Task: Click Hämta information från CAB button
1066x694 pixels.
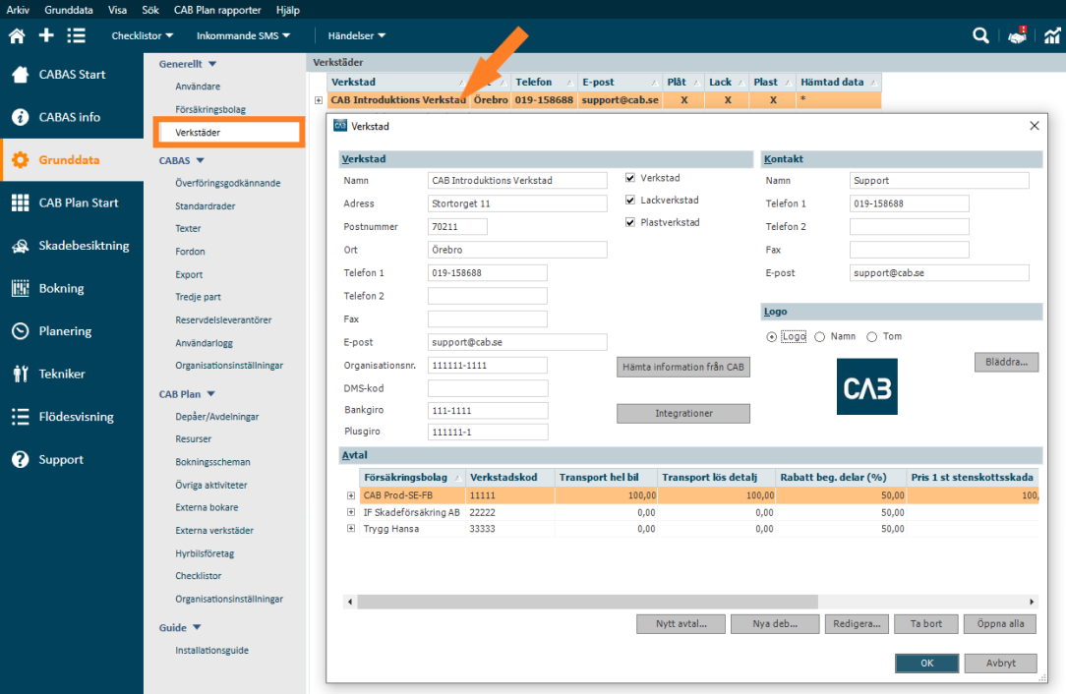Action: [x=683, y=367]
